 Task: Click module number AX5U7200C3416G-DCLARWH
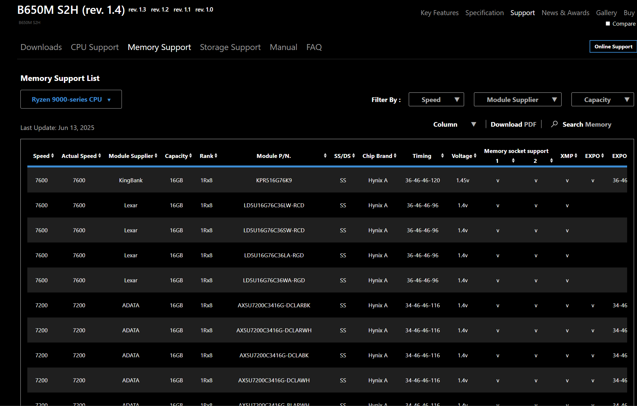(x=274, y=330)
